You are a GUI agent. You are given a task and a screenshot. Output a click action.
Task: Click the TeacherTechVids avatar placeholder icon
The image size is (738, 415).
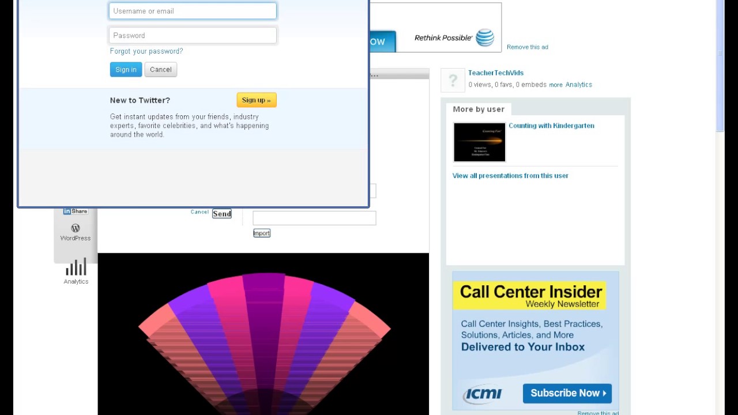pos(453,80)
